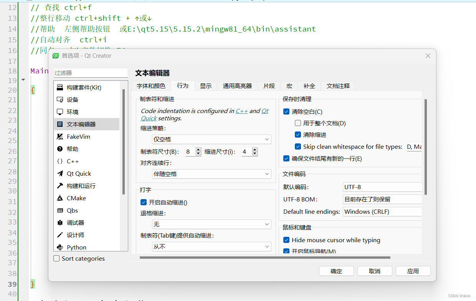Toggle Skip clean whitespace for file types
The width and height of the screenshot is (476, 301).
[x=298, y=146]
